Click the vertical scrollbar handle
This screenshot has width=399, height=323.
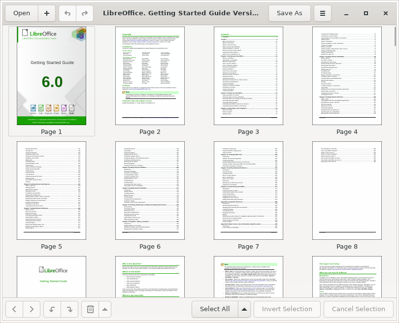tap(395, 36)
